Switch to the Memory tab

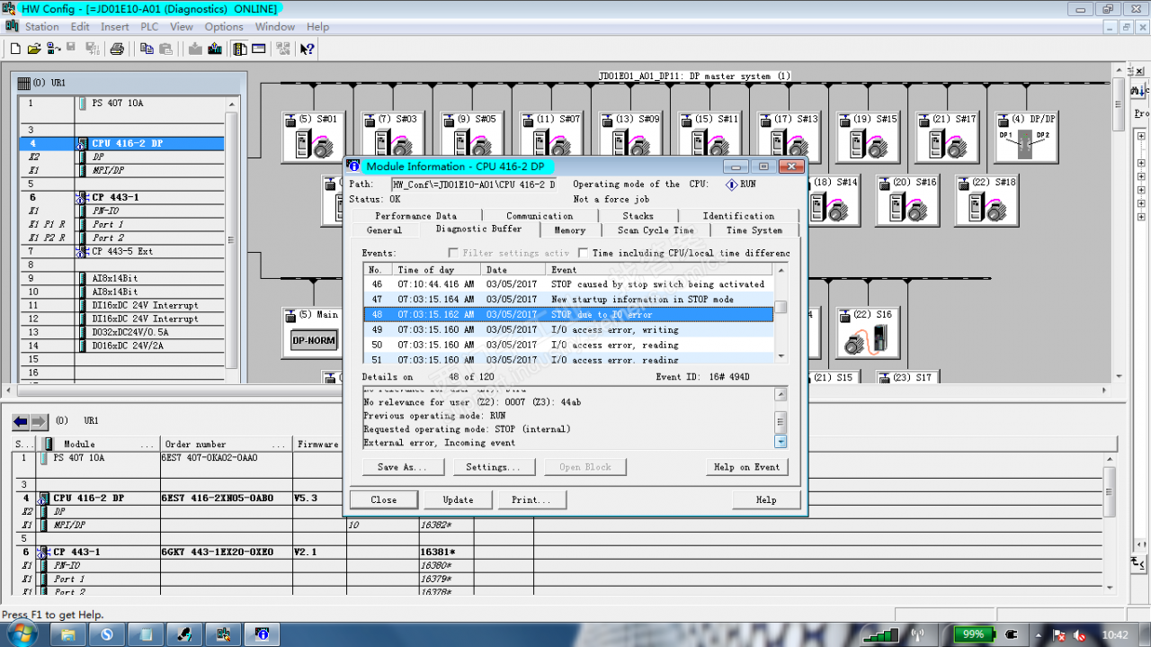coord(570,230)
